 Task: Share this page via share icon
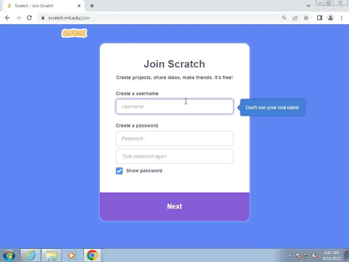click(295, 18)
